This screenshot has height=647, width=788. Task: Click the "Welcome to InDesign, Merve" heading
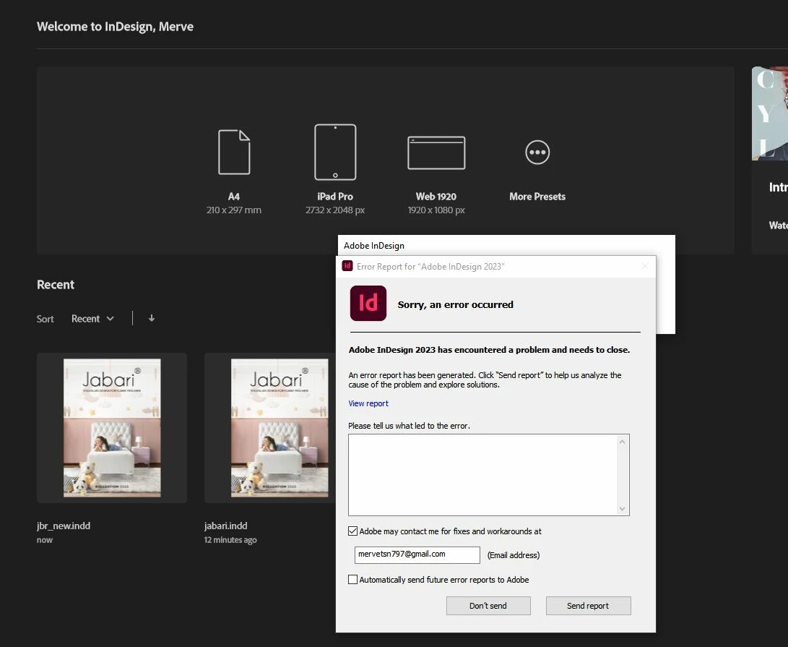click(115, 27)
